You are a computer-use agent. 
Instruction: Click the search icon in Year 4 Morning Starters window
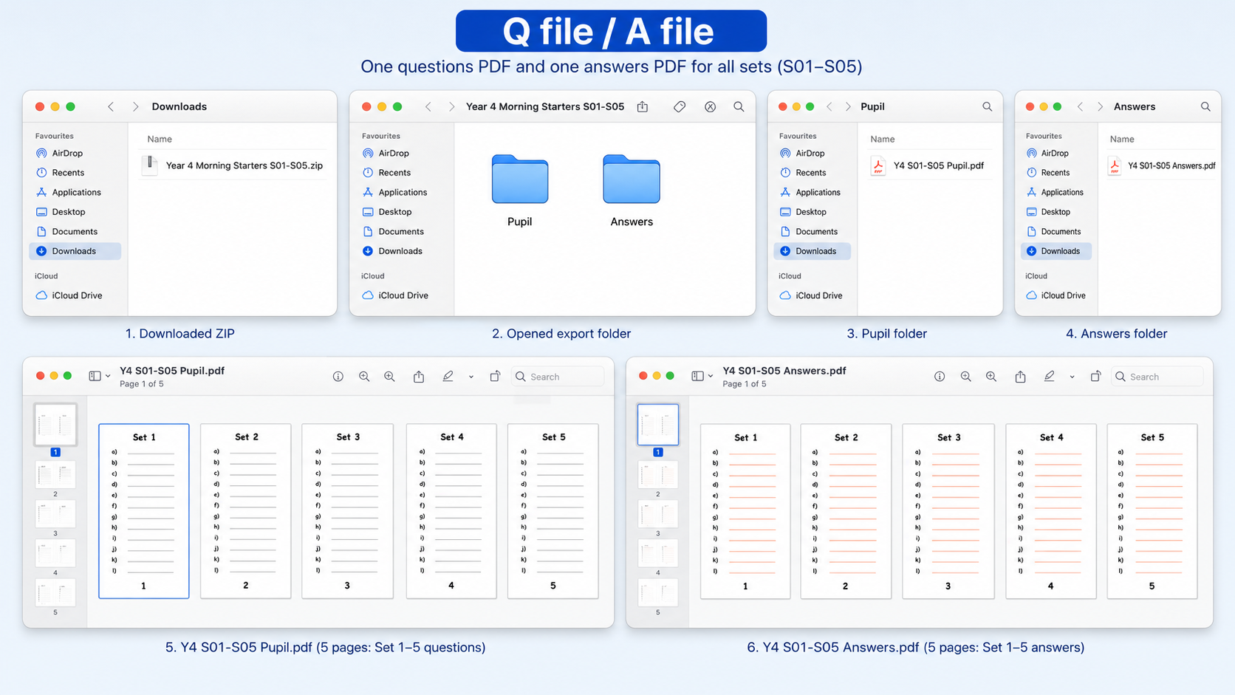pyautogui.click(x=739, y=106)
